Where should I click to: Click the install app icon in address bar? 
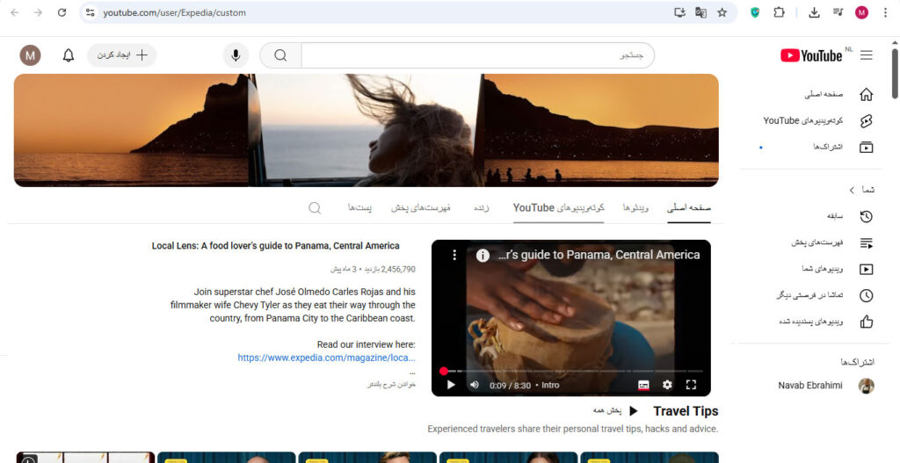click(679, 12)
